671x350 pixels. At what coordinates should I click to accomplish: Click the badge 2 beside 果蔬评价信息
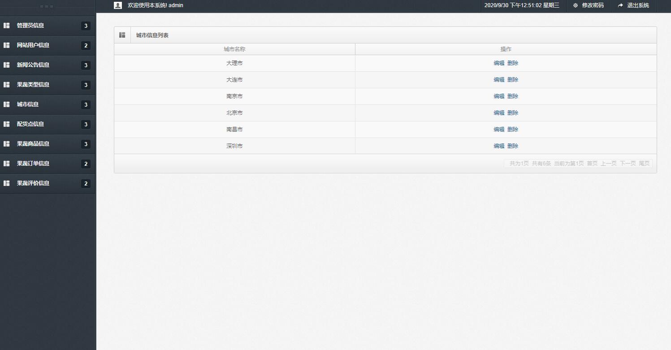(86, 184)
